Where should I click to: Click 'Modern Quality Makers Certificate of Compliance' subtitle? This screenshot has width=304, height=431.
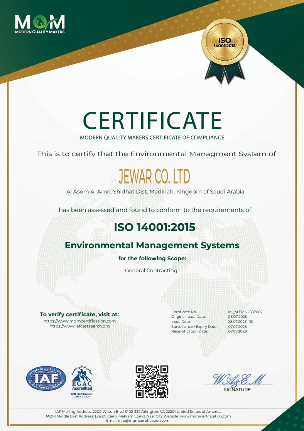152,137
